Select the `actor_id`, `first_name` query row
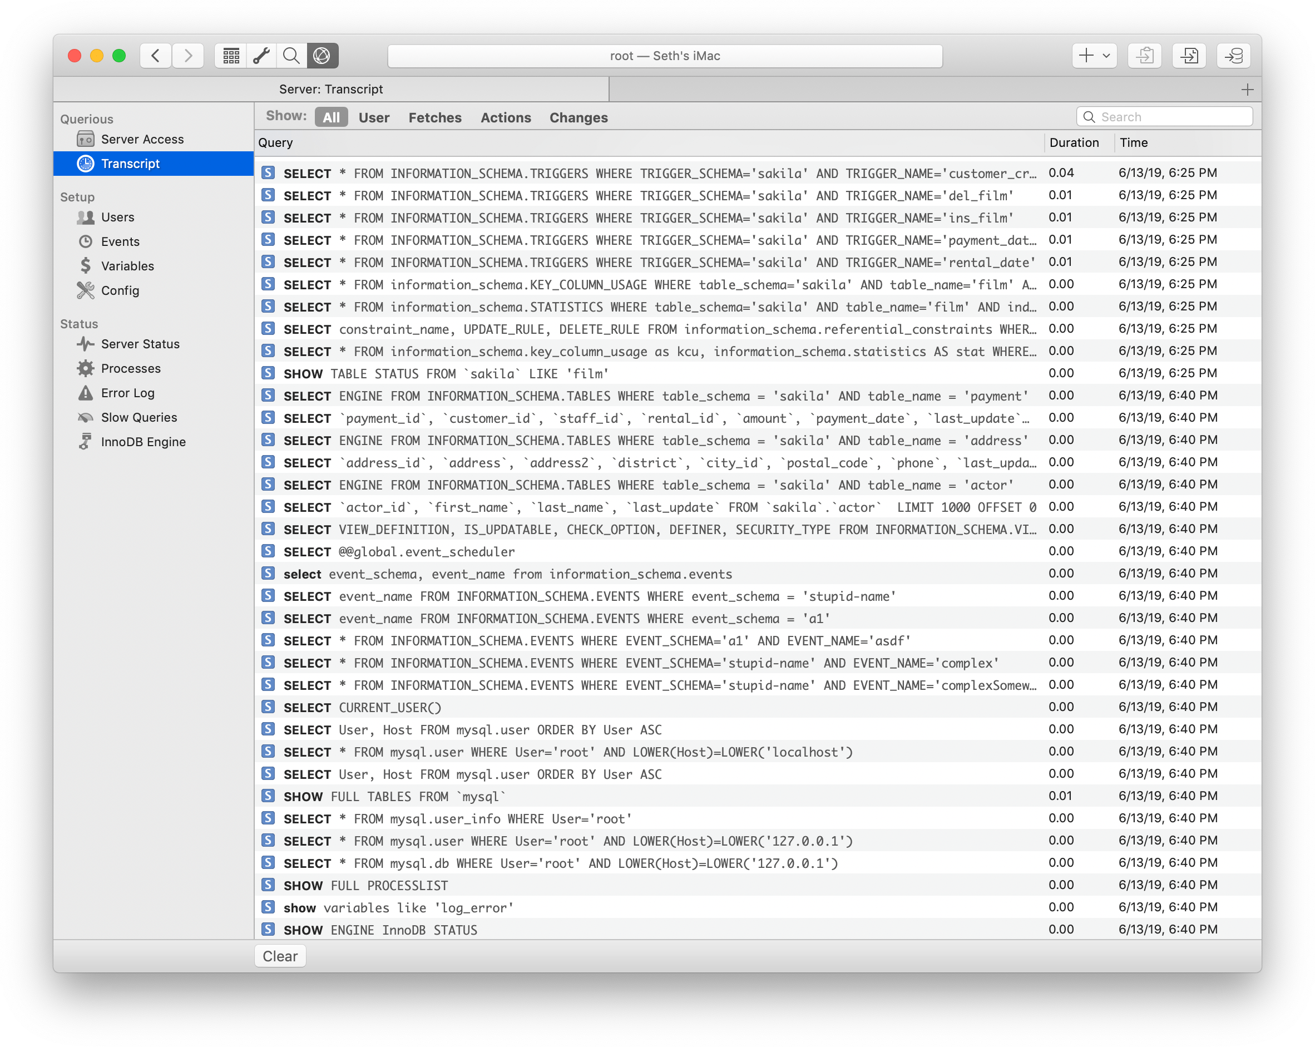 [x=758, y=507]
